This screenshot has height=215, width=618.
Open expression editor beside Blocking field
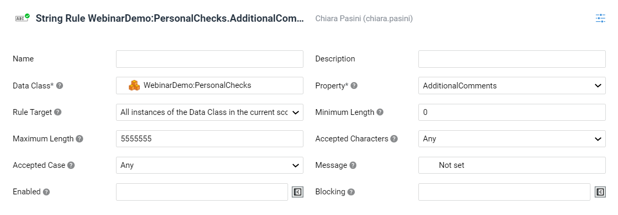[x=600, y=192]
